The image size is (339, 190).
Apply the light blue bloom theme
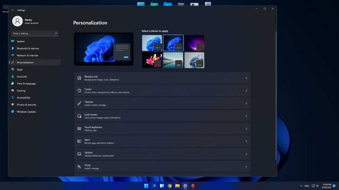click(152, 43)
